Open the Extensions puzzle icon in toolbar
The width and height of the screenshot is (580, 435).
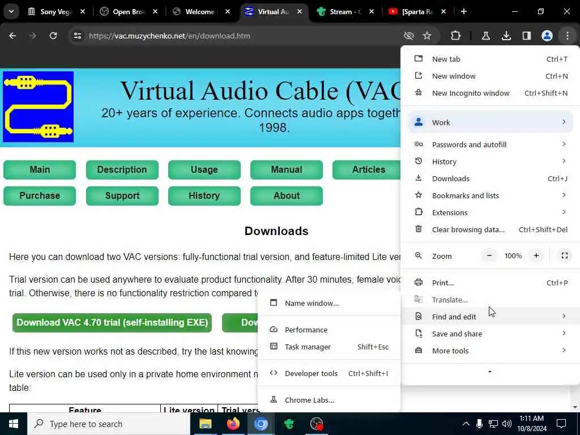[456, 36]
